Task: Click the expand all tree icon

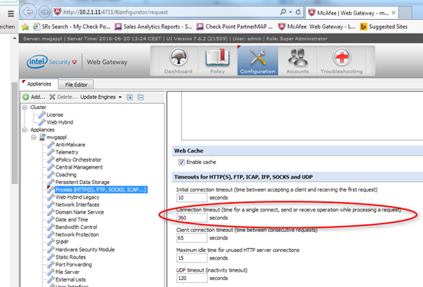Action: [130, 97]
